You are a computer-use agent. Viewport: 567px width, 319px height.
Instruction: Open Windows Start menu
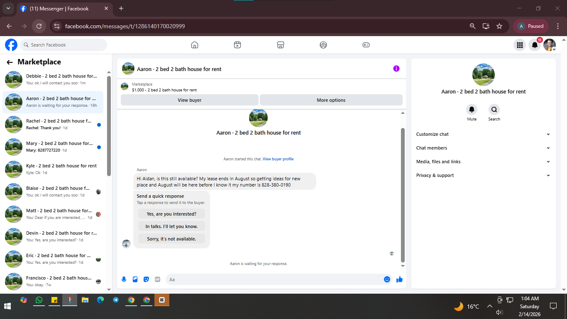coord(7,306)
